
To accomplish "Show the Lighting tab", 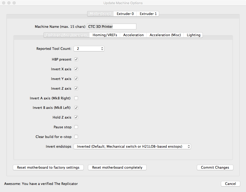I will pos(193,35).
